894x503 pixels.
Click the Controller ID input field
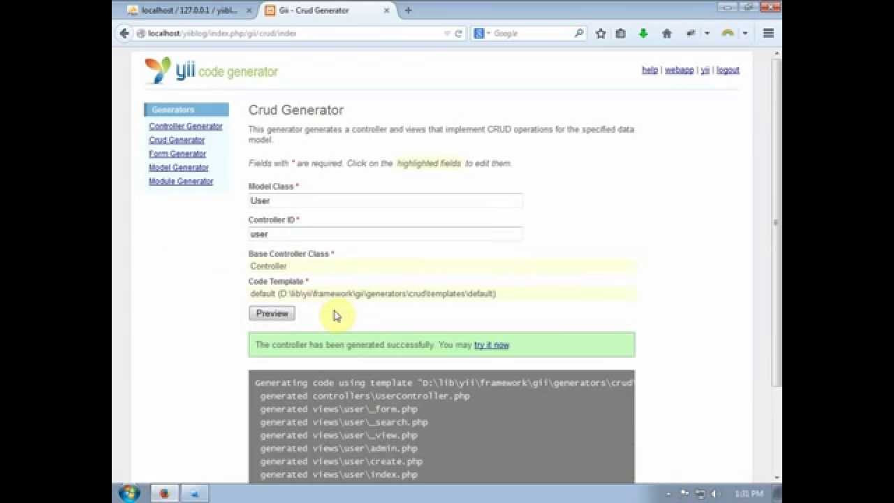click(385, 234)
